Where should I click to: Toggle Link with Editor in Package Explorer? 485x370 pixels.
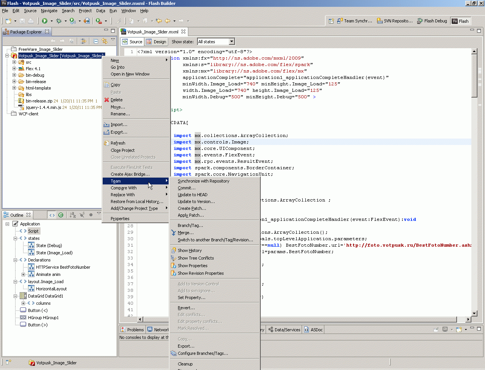[105, 41]
